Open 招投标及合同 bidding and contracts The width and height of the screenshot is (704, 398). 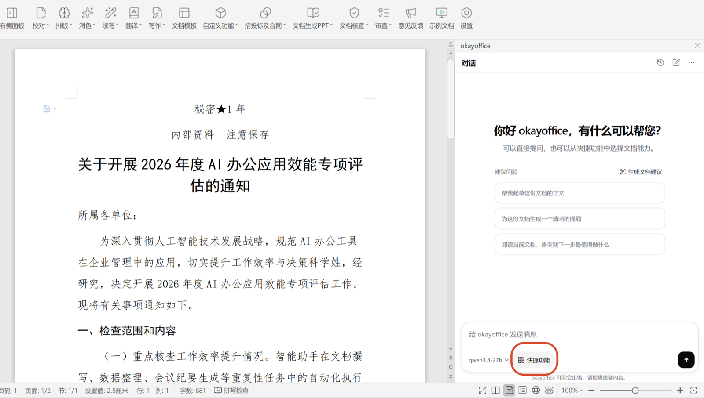(265, 18)
